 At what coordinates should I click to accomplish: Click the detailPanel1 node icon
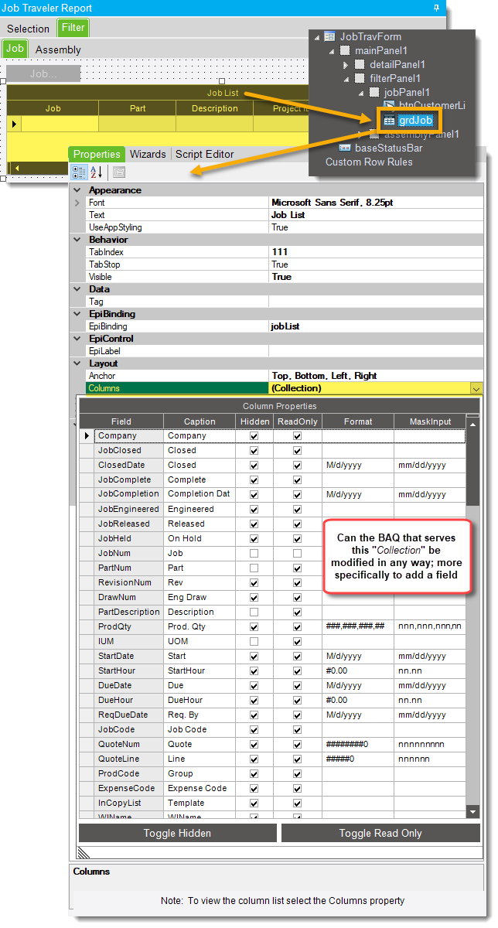tap(360, 64)
